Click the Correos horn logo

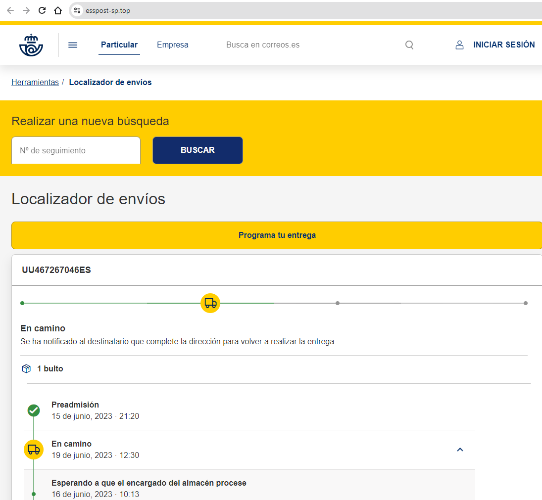(31, 45)
